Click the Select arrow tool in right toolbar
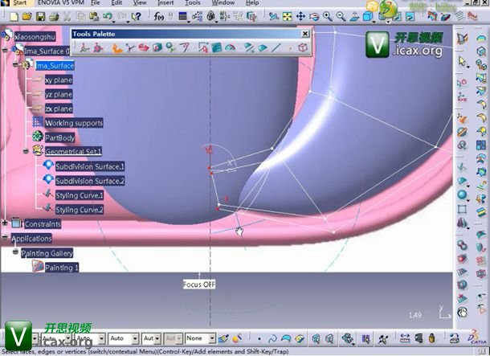 pyautogui.click(x=462, y=60)
